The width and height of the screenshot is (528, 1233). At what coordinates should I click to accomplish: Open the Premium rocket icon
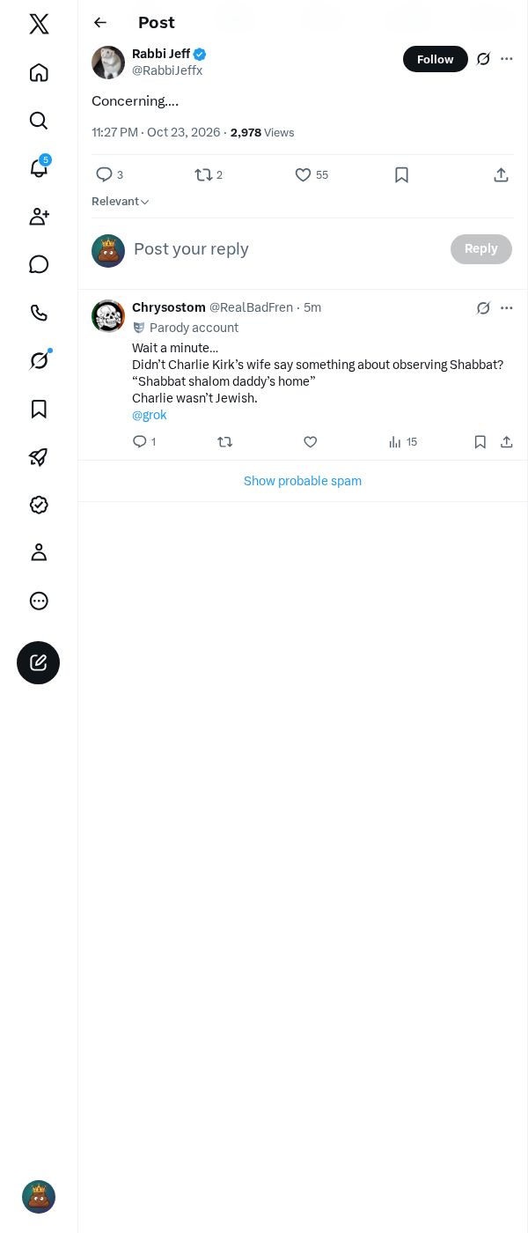pos(39,457)
